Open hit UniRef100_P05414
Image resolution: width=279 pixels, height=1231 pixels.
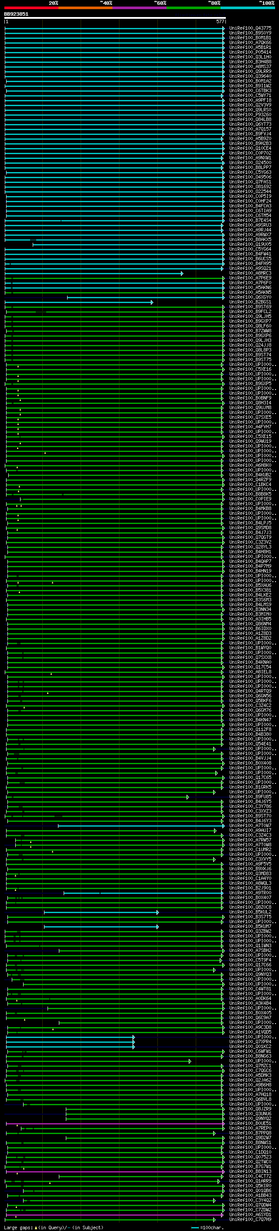tap(250, 52)
